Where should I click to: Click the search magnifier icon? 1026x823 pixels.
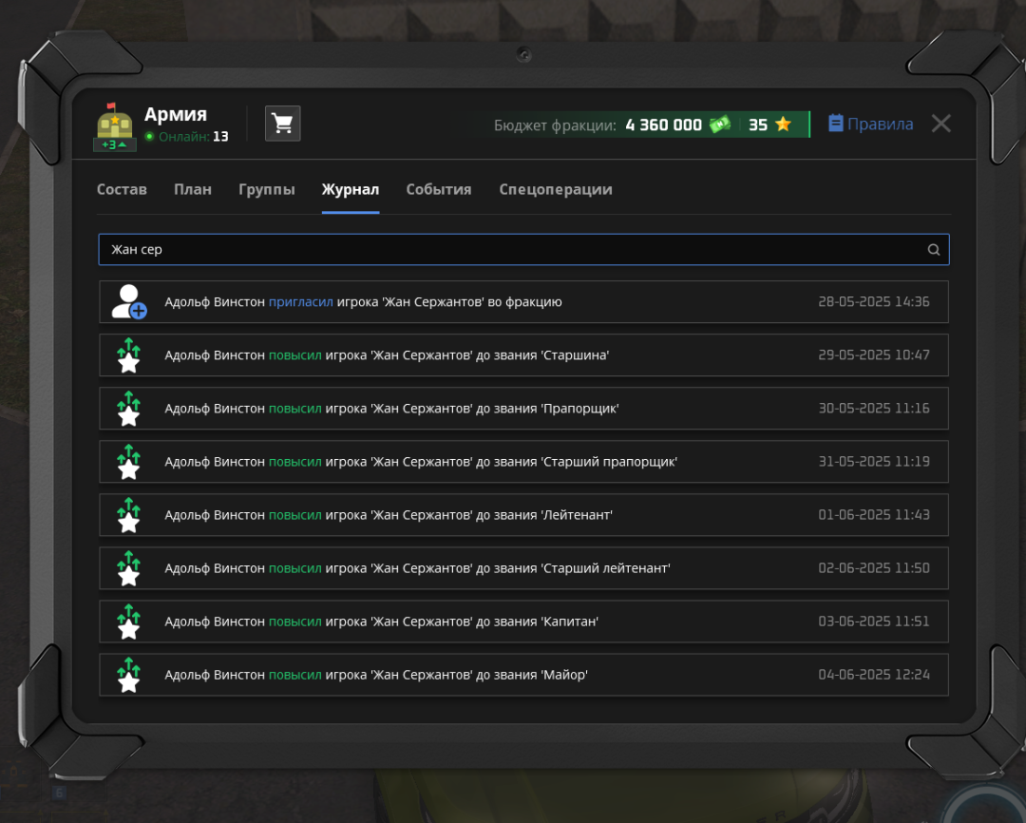tap(933, 250)
